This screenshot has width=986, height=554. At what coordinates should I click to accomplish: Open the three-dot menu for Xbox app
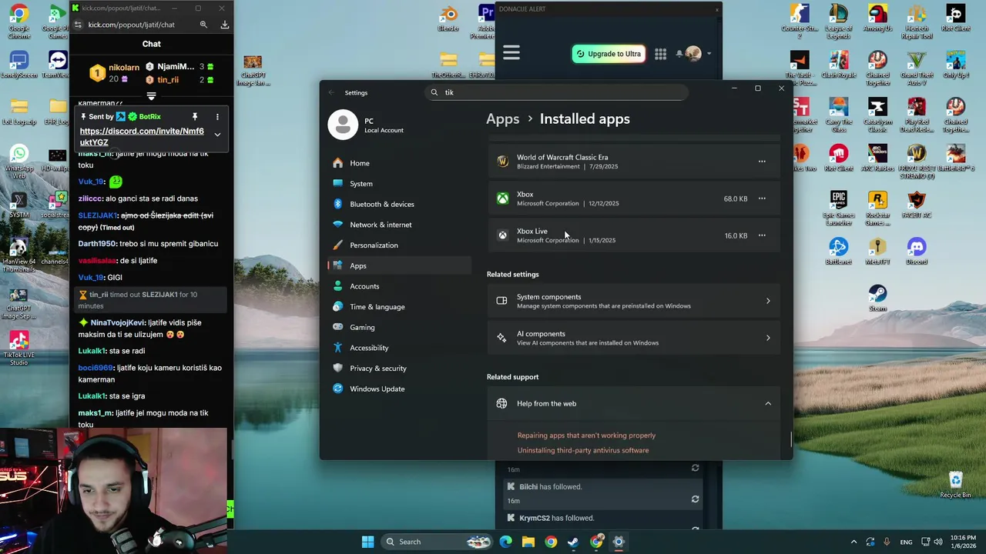762,199
